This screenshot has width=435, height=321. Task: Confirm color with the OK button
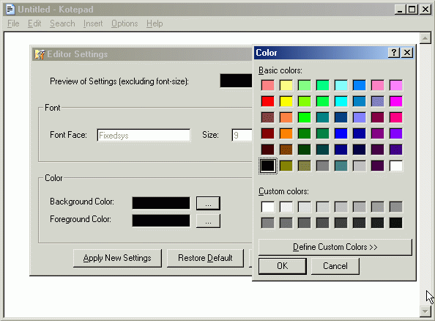point(283,266)
